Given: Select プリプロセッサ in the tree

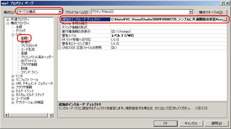Looking at the screenshot, I should 29,46.
